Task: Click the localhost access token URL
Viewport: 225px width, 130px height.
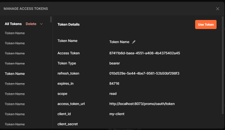Action: pos(142,104)
